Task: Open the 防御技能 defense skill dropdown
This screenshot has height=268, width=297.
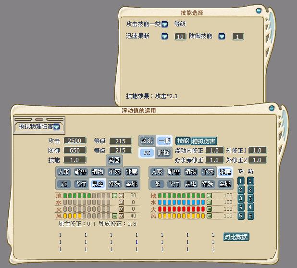Action: [x=222, y=37]
